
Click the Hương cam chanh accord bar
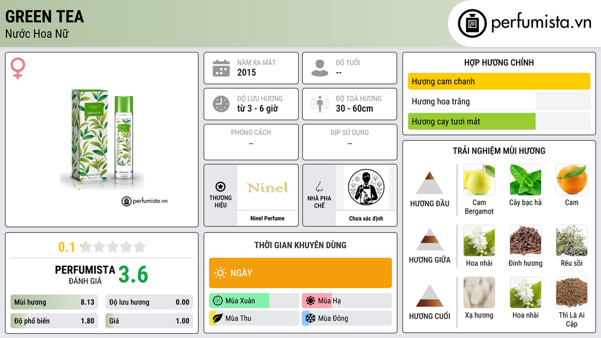499,81
